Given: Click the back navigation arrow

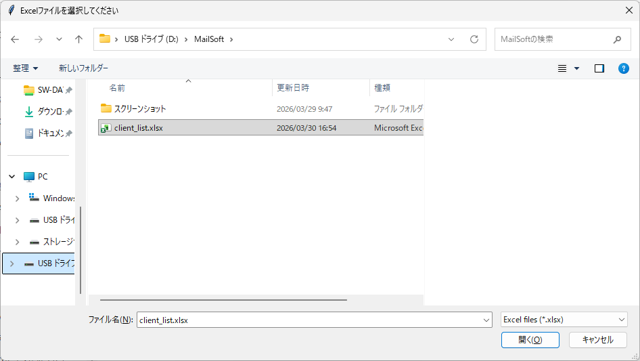Looking at the screenshot, I should point(15,39).
